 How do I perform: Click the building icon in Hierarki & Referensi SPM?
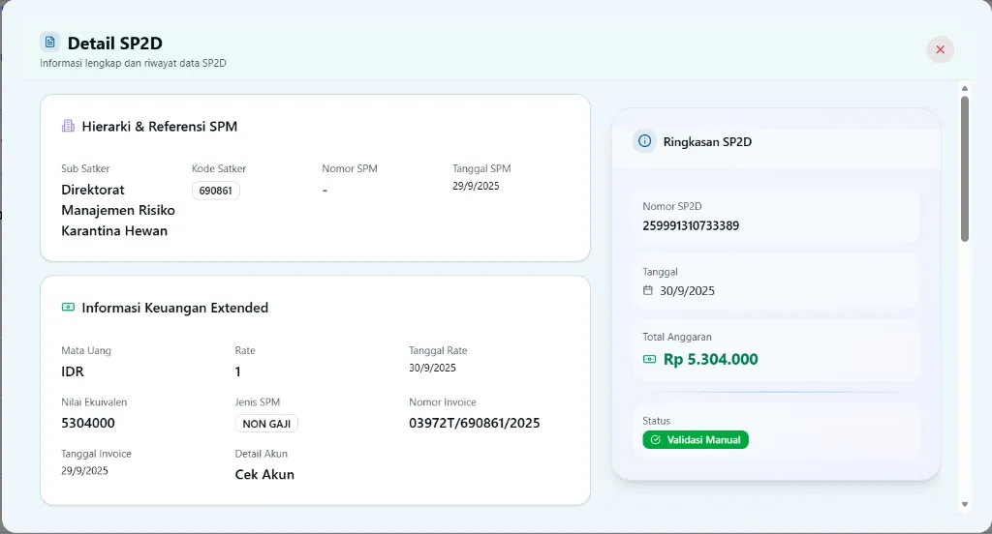tap(68, 126)
